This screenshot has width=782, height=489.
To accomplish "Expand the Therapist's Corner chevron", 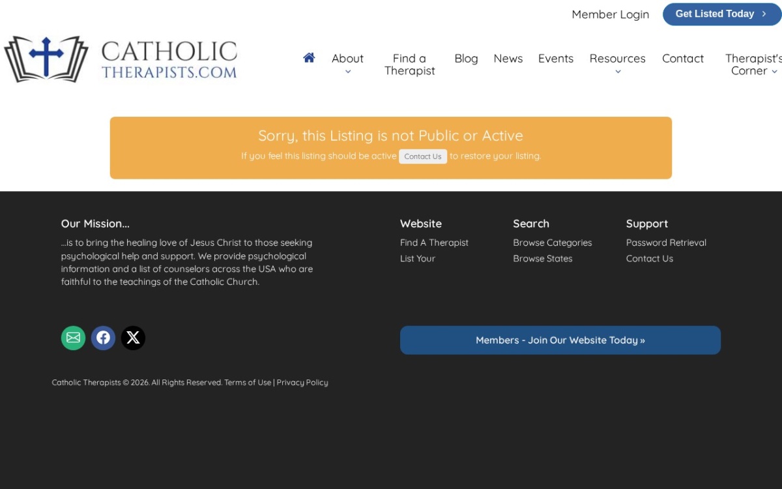I will (775, 71).
